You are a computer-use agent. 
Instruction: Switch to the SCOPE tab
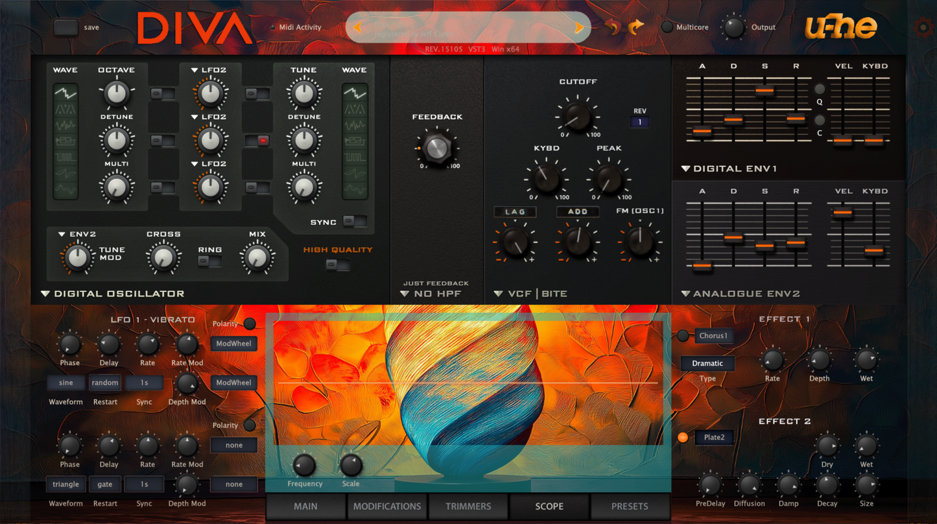pos(549,506)
